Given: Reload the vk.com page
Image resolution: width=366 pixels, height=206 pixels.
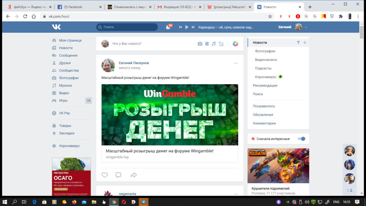Looking at the screenshot, I should [x=25, y=16].
